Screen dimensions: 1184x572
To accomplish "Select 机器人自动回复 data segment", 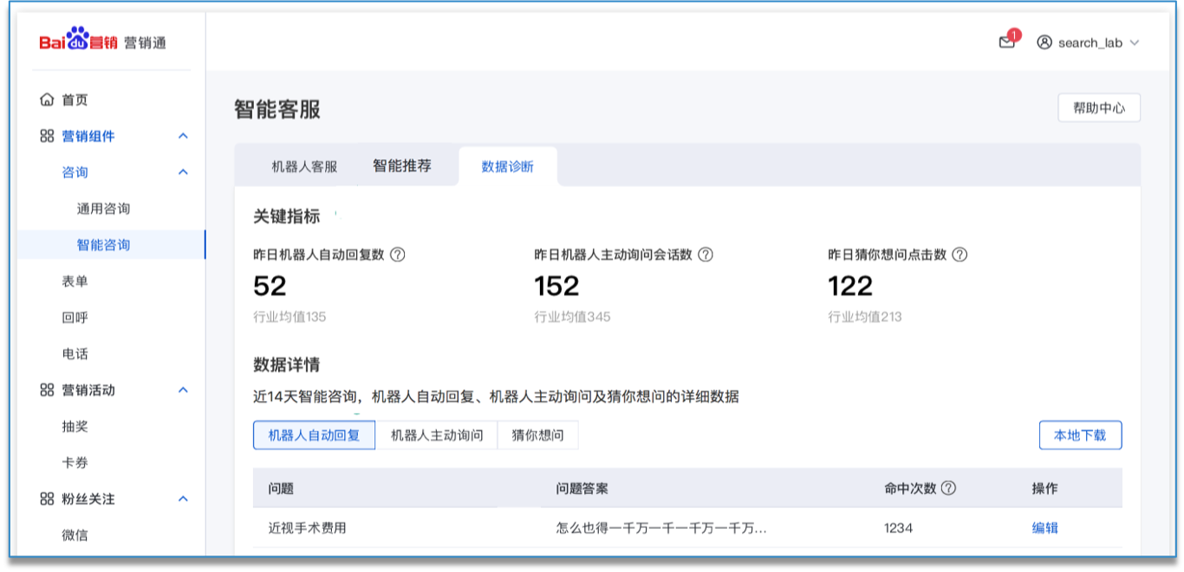I will 314,435.
